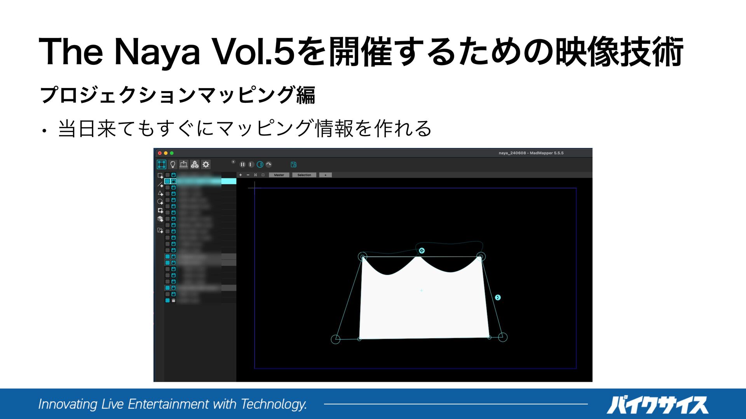This screenshot has width=746, height=419.
Task: Toggle visibility of the highlighted cyan layer
Action: point(167,181)
